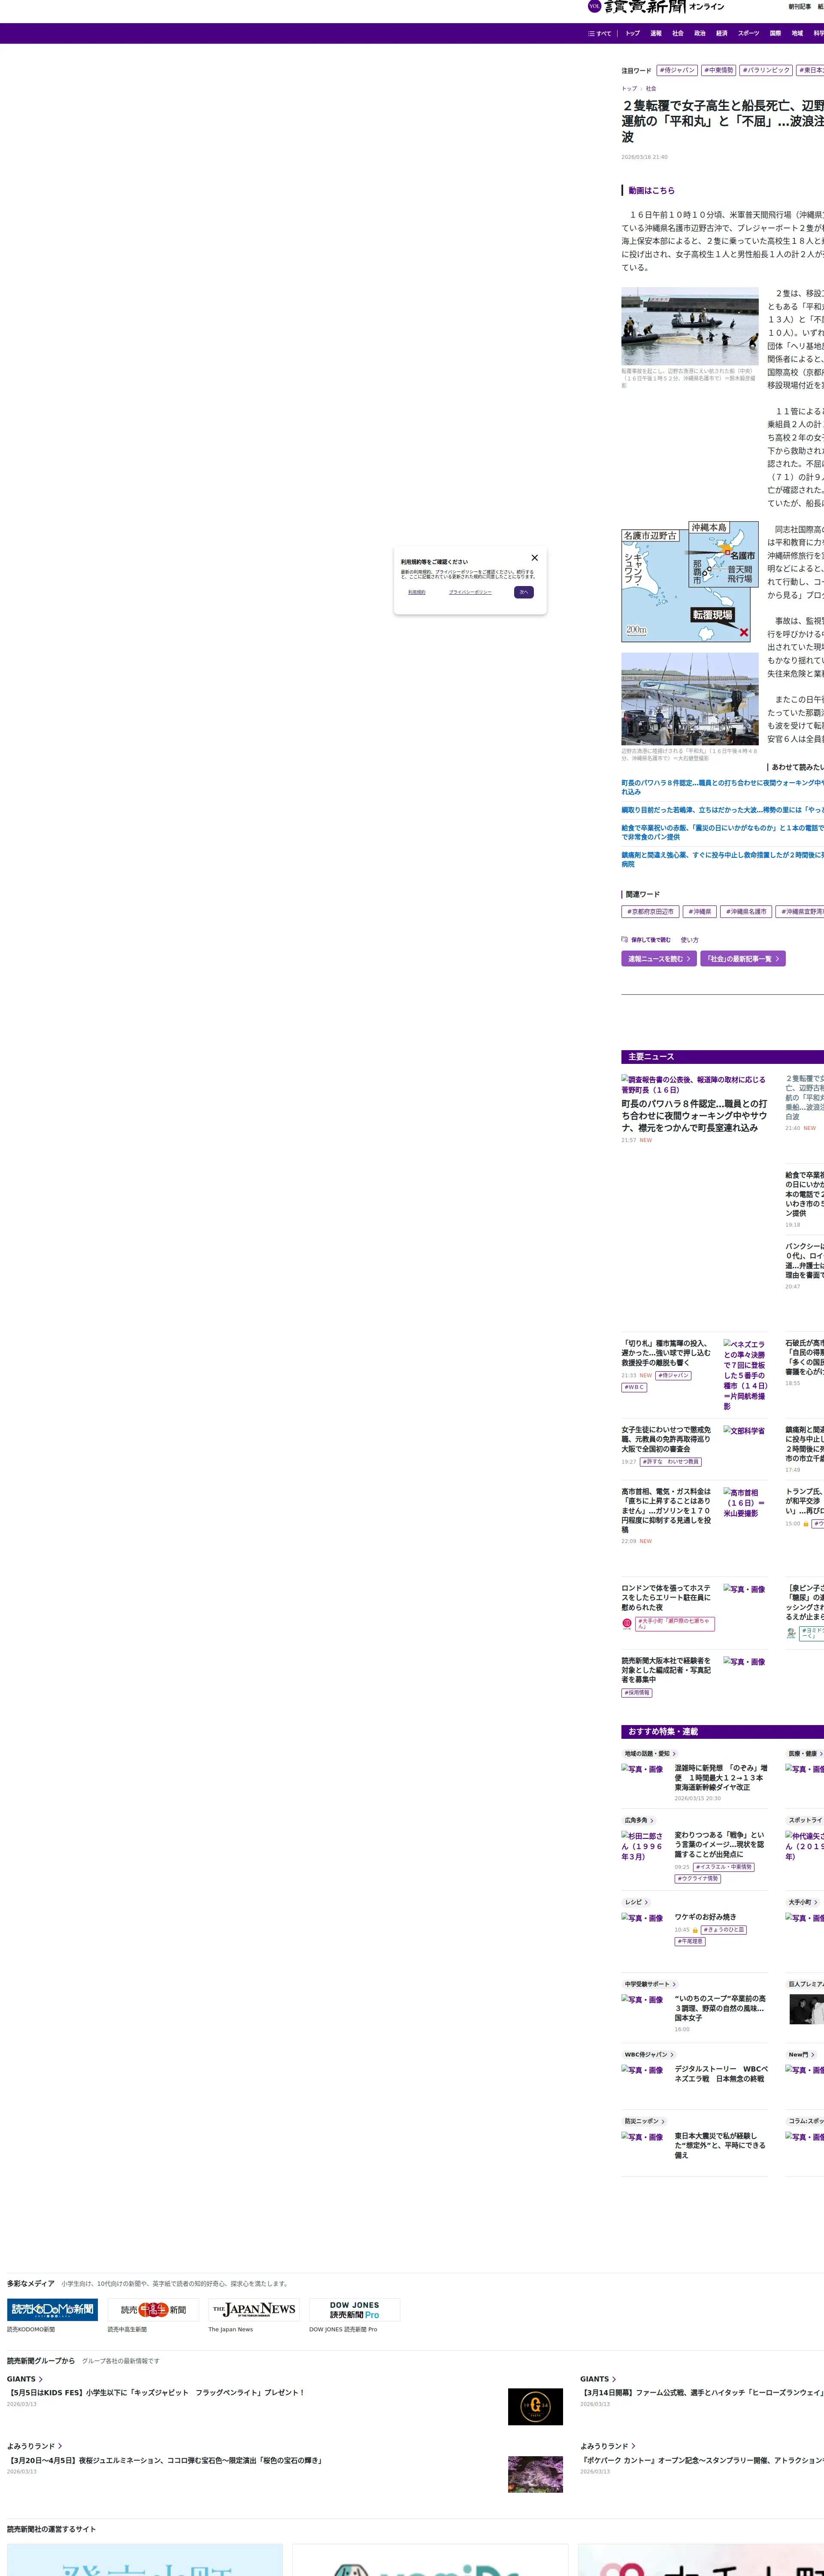
Task: Open the 高市首相、電気・ガス料金 article
Action: coord(667,1510)
